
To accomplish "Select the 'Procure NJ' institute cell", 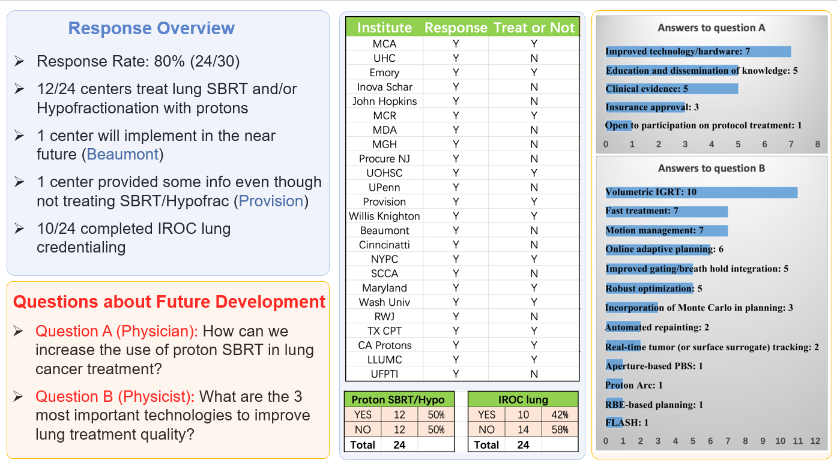I will (x=384, y=159).
